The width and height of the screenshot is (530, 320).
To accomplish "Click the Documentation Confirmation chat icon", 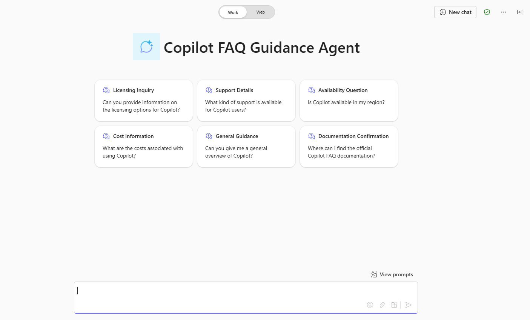I will point(312,136).
